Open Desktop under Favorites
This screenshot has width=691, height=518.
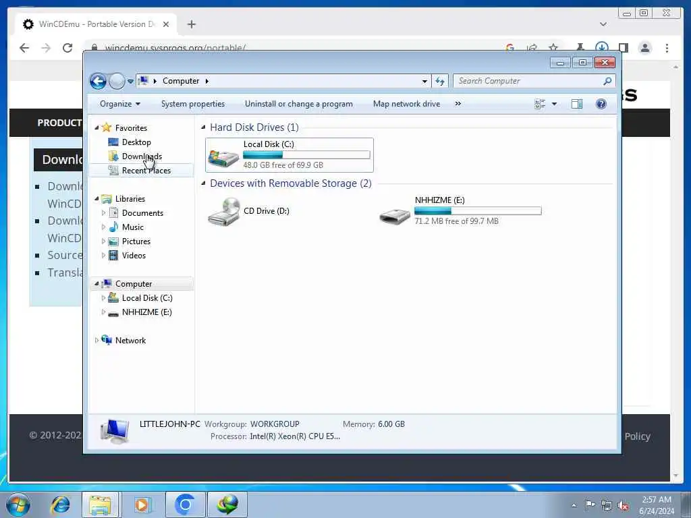pyautogui.click(x=136, y=142)
